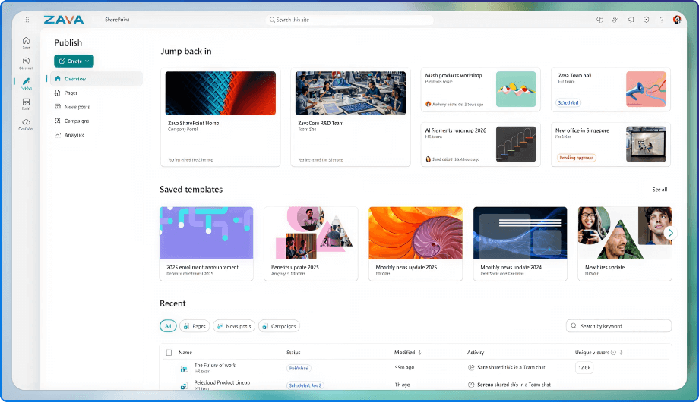Open Copilot icon in top bar

pyautogui.click(x=599, y=20)
